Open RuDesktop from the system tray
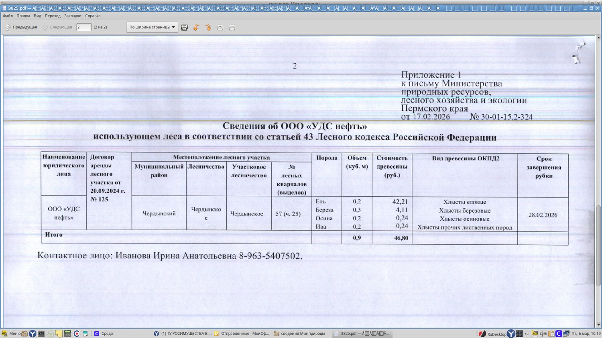Screen dimensions: 602x338 pyautogui.click(x=492, y=334)
